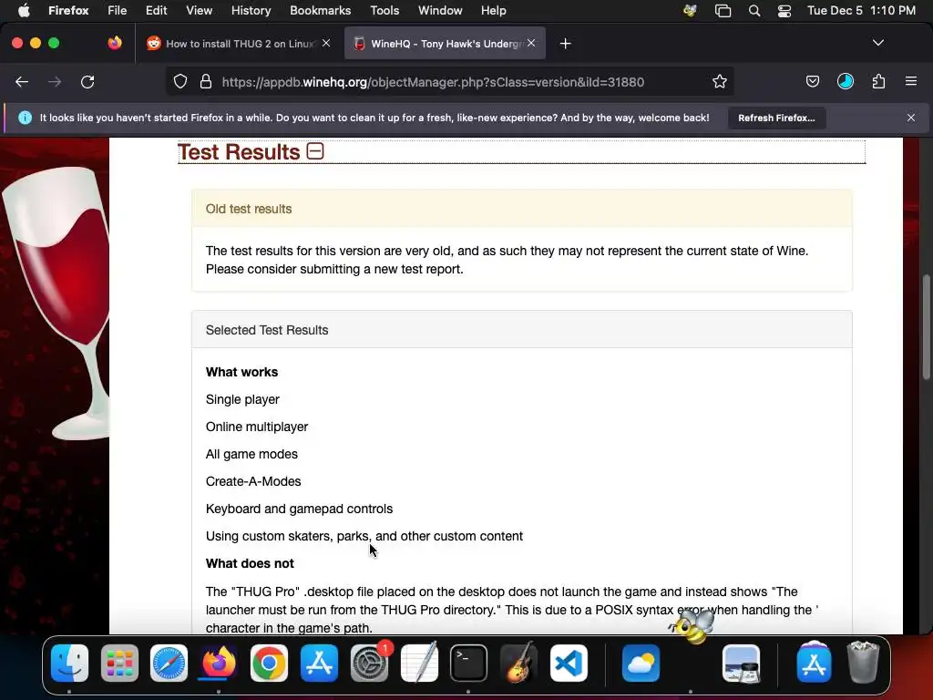The height and width of the screenshot is (700, 933).
Task: Open the Firefox hamburger application menu
Action: tap(911, 81)
